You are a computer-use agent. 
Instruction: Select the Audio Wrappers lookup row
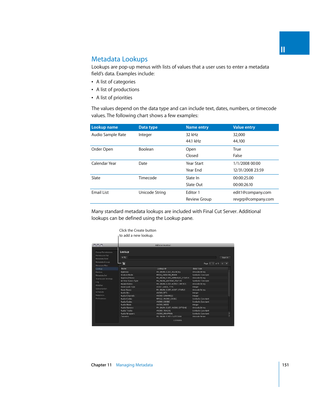(174, 314)
